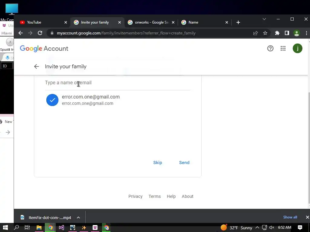Open the About footer link
This screenshot has height=232, width=310.
click(187, 196)
